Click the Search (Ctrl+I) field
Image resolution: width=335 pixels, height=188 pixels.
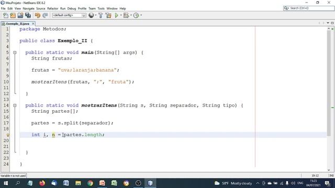pos(309,8)
